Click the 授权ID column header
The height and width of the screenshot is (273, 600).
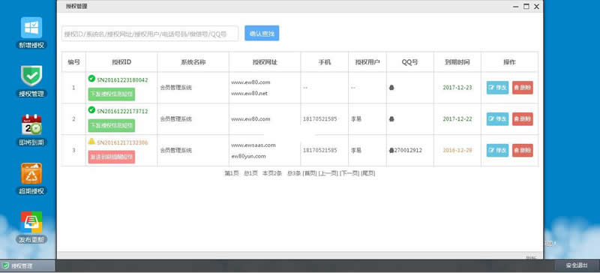[121, 62]
